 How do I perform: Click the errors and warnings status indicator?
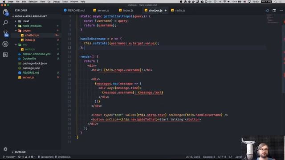click(27, 157)
